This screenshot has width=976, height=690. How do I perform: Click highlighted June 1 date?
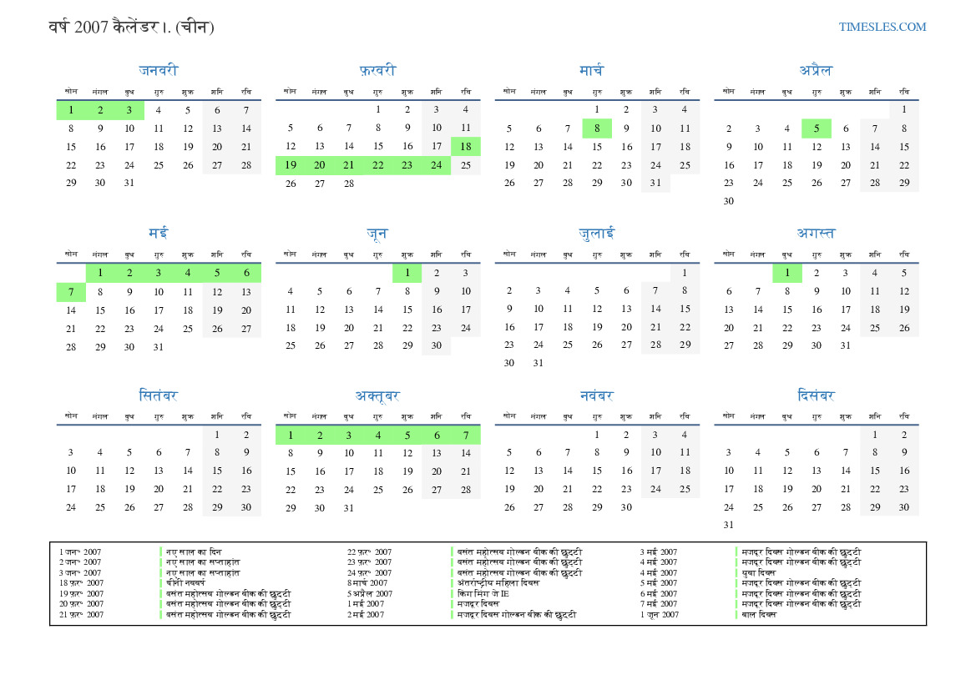[x=407, y=273]
